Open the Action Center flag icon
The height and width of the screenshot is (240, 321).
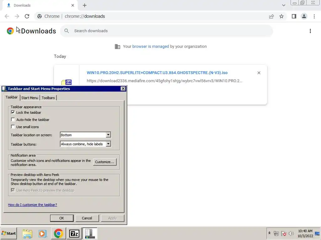pyautogui.click(x=283, y=233)
